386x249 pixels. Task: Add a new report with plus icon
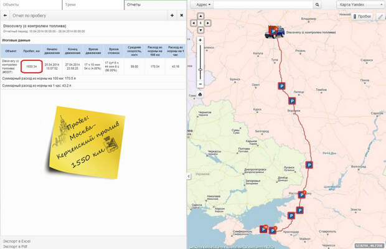click(172, 16)
